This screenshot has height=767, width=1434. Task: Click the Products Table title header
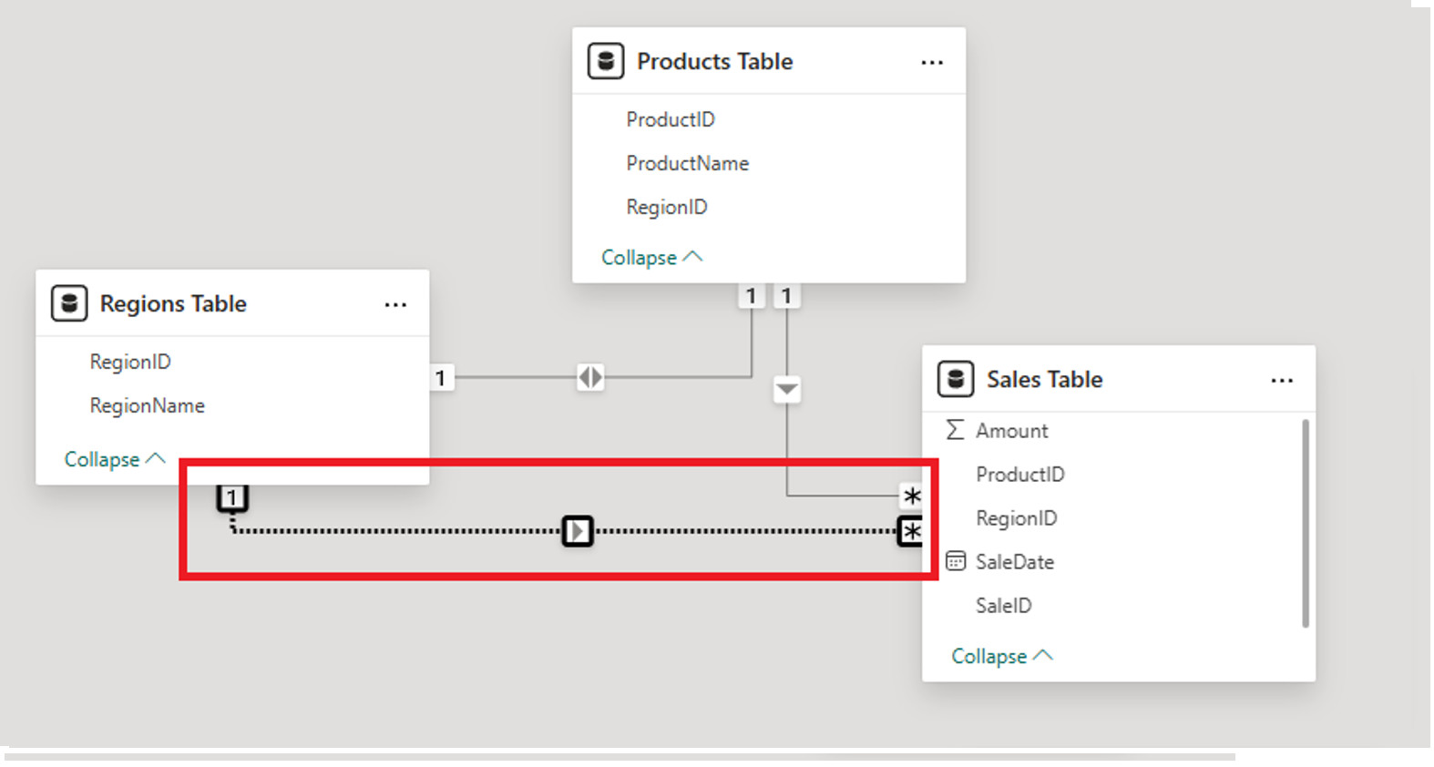click(x=714, y=61)
